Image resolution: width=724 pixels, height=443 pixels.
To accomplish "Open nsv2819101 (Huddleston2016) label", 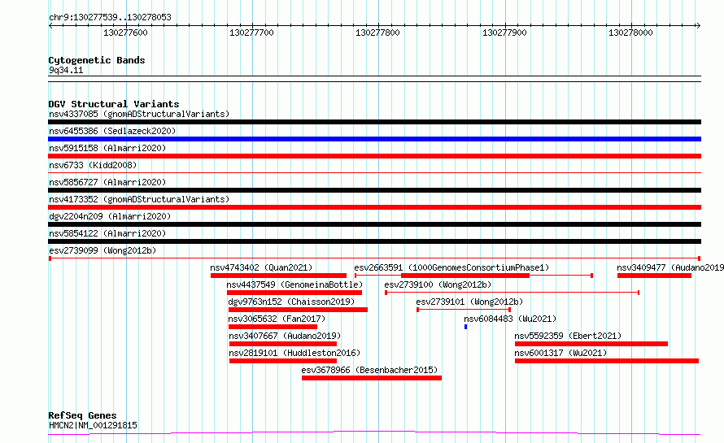I will pos(294,353).
